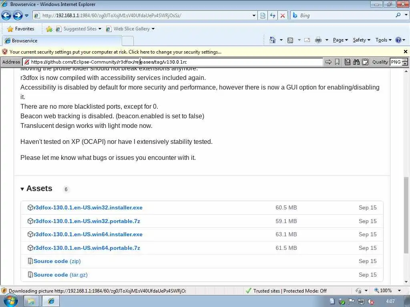Click the RSS Feeds icon
This screenshot has width=410, height=307.
290,40
